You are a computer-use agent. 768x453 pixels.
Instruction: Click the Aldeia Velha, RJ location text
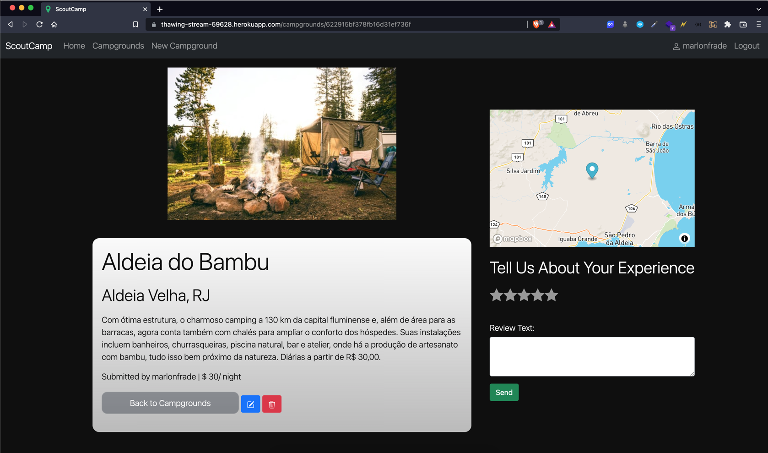pyautogui.click(x=156, y=295)
